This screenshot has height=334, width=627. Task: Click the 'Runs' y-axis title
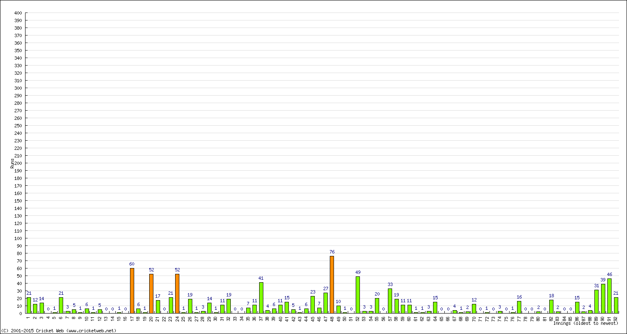pos(12,163)
